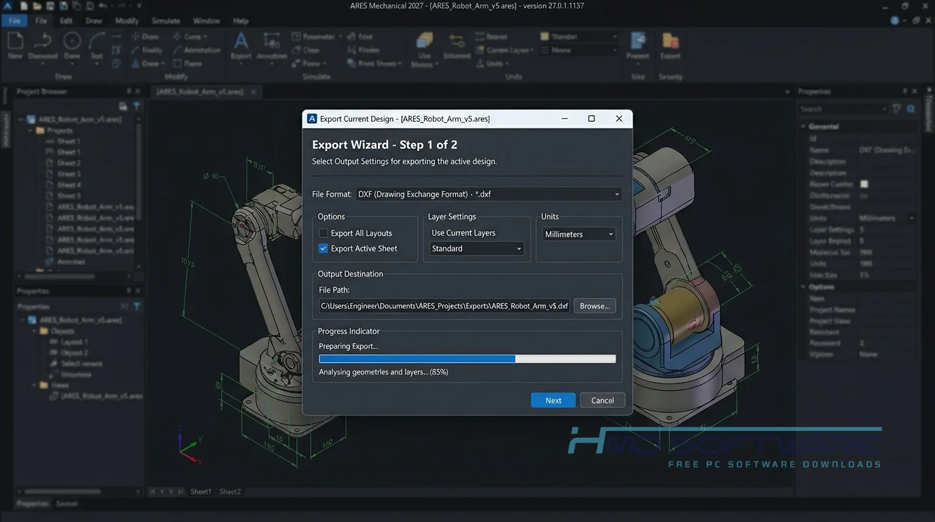Image resolution: width=935 pixels, height=522 pixels.
Task: Click the filter icon beside Properties search field
Action: click(897, 109)
